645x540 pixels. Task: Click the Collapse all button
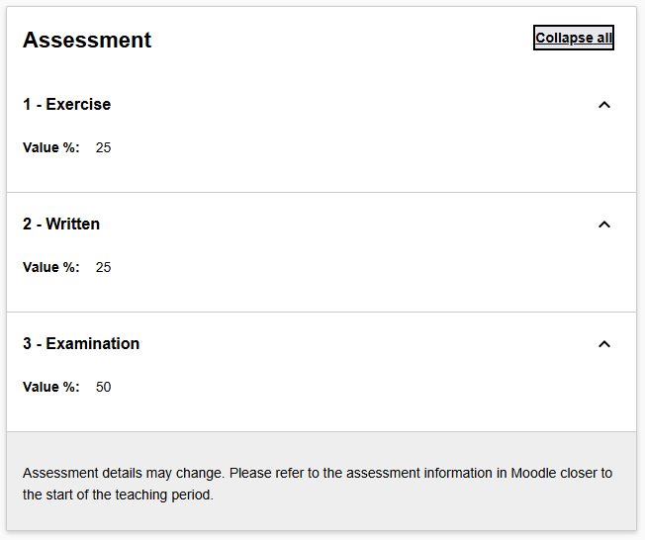[x=574, y=39]
